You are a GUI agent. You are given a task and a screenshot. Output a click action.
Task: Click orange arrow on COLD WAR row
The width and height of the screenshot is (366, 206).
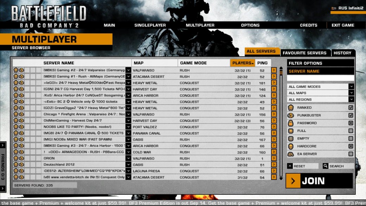pos(274,152)
